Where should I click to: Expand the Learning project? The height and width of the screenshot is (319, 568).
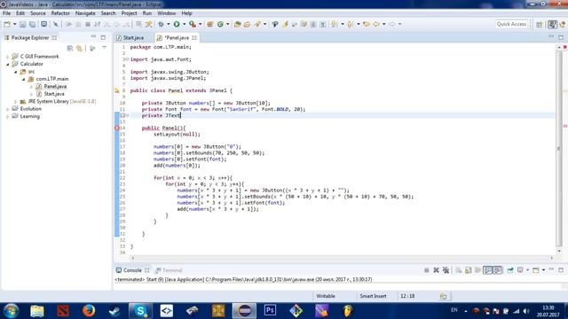(x=8, y=116)
